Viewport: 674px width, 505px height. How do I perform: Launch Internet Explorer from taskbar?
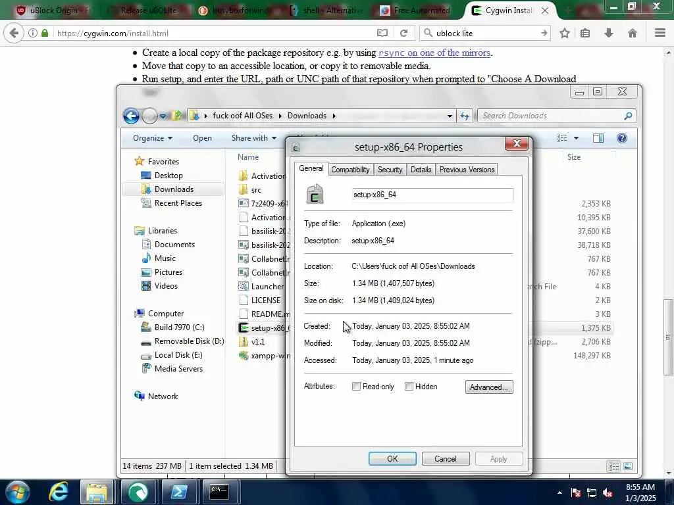(59, 492)
